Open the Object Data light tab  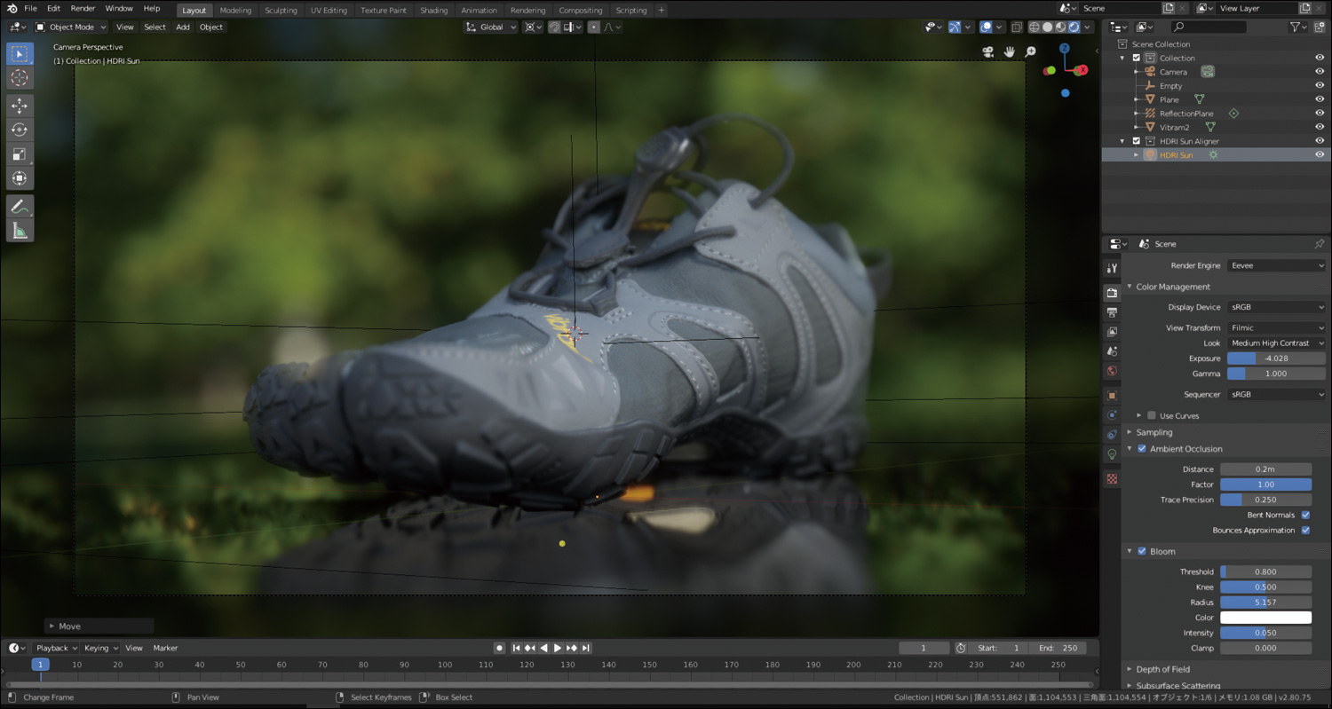pyautogui.click(x=1112, y=454)
